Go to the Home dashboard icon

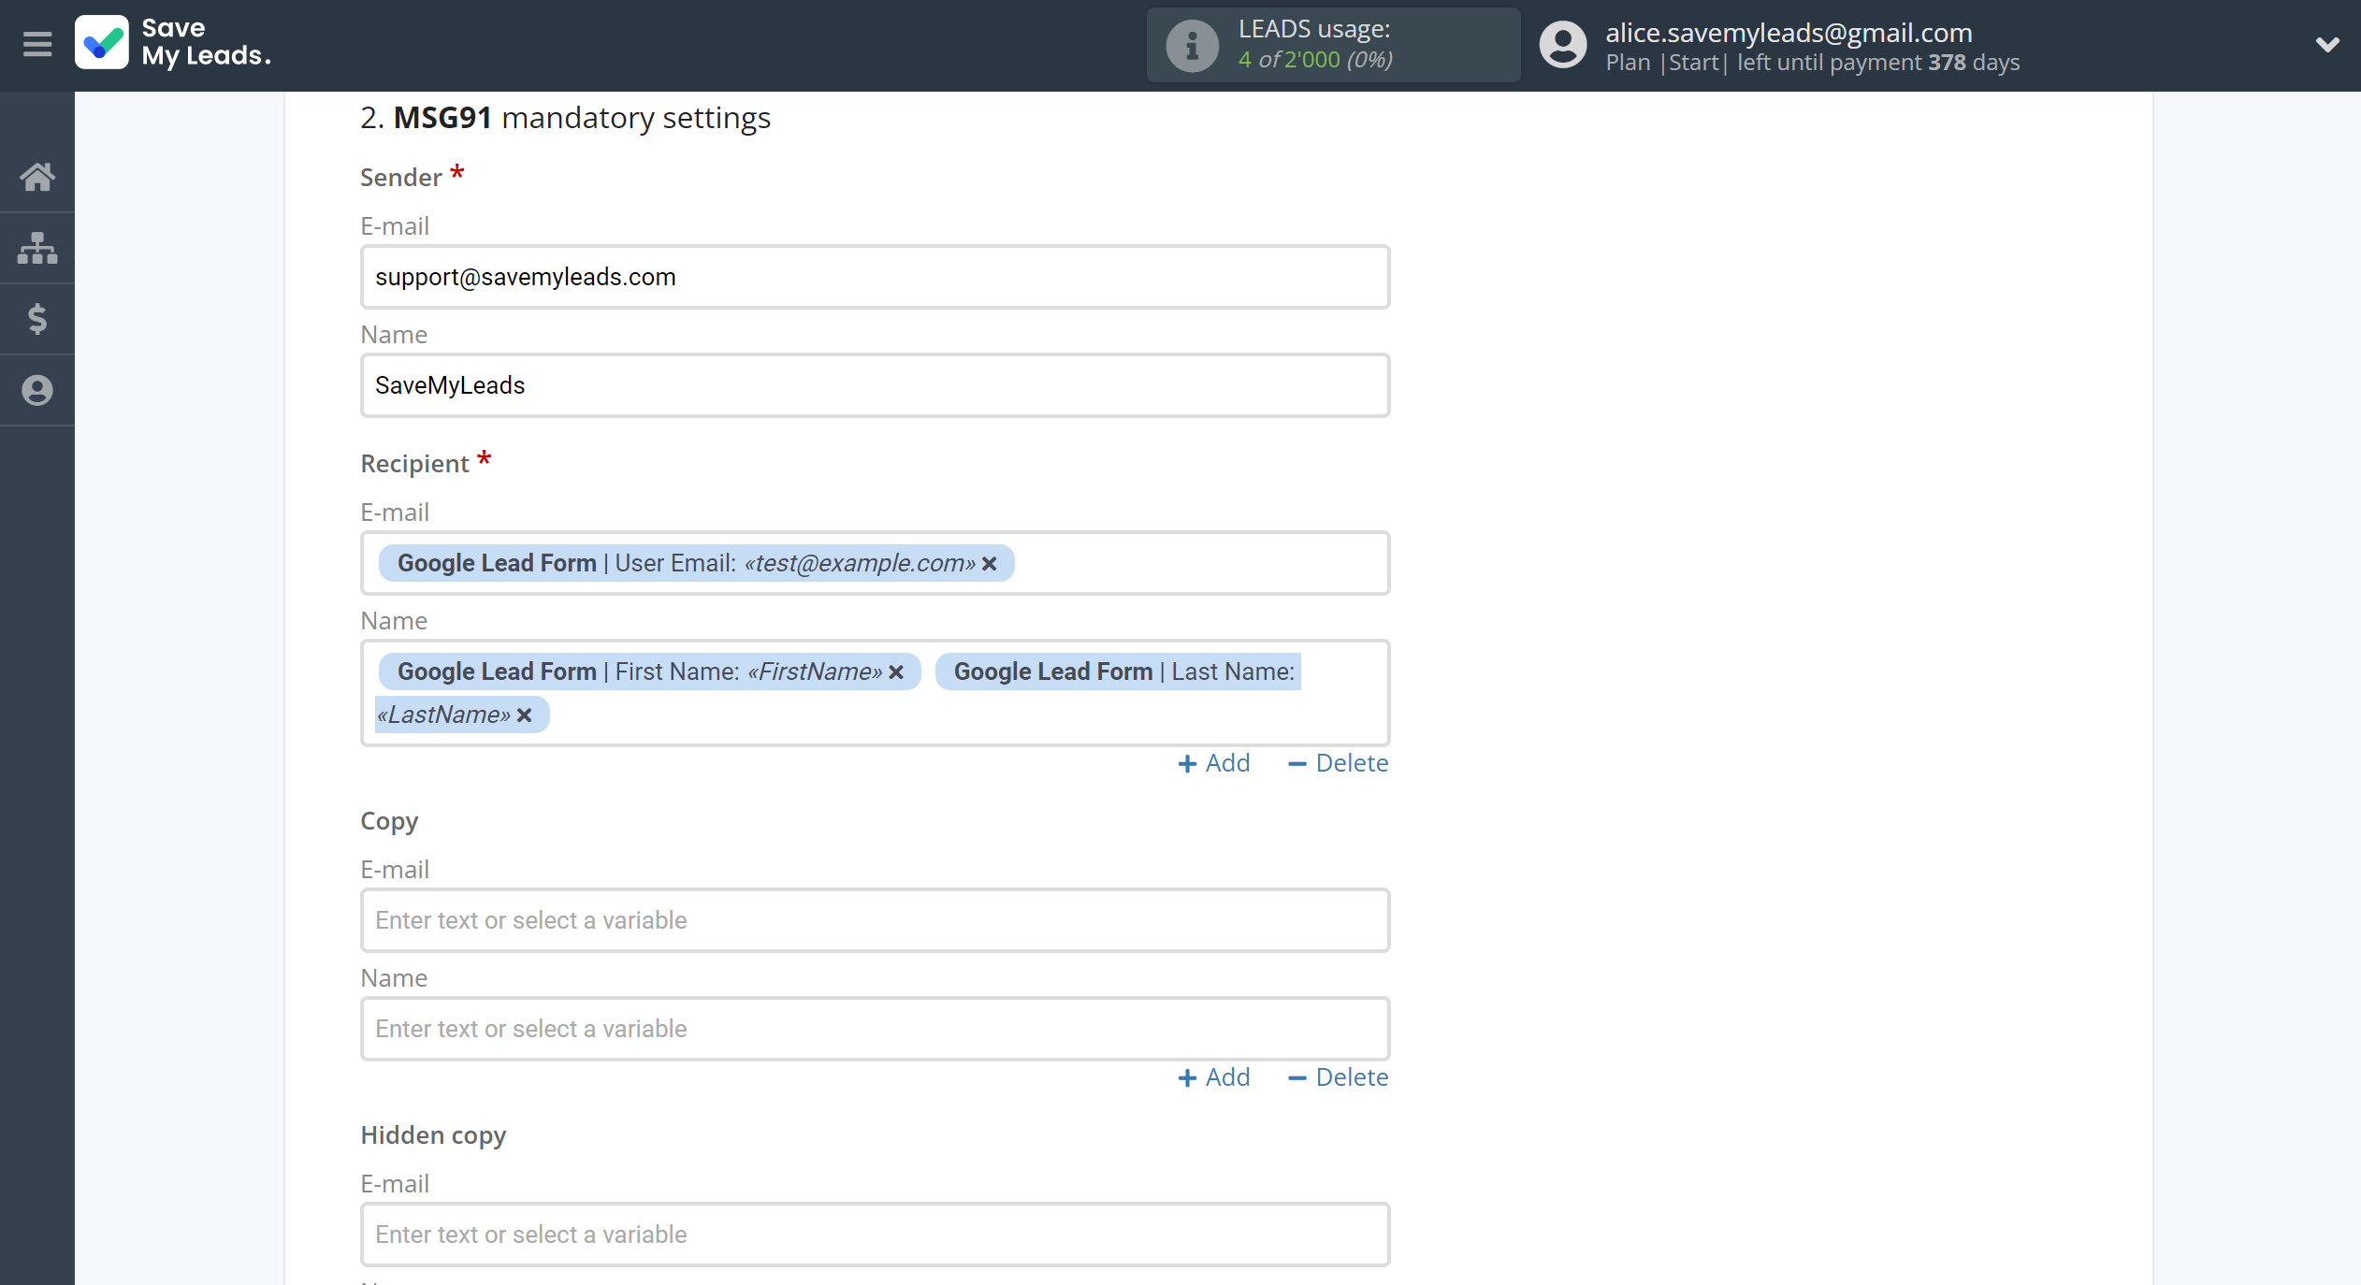37,177
